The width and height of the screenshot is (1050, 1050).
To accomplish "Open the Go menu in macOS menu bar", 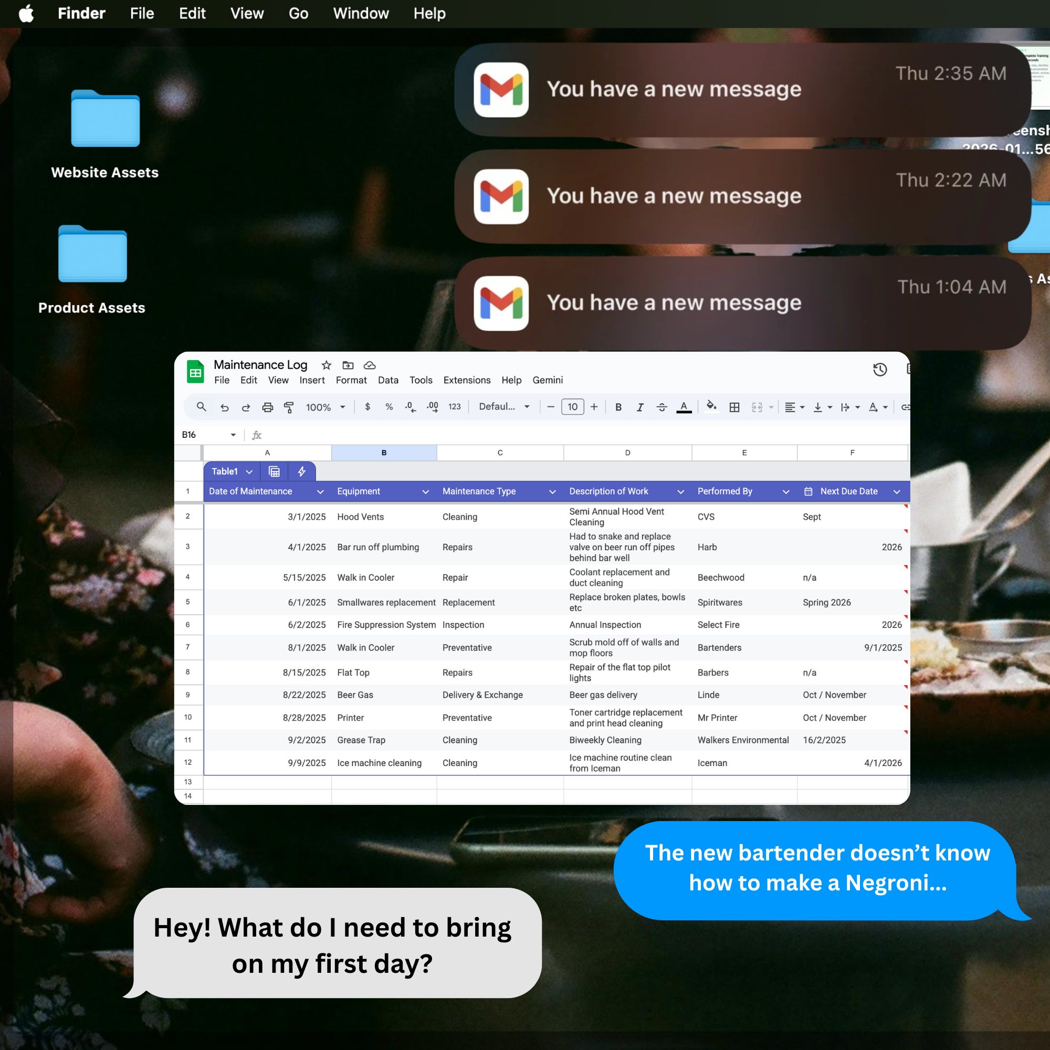I will [298, 14].
